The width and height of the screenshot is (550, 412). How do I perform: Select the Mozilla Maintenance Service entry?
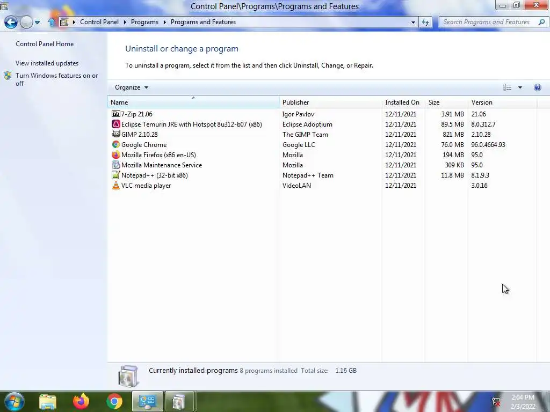pyautogui.click(x=161, y=165)
